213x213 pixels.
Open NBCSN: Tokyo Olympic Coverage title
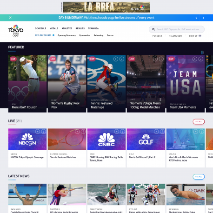pyautogui.click(x=27, y=157)
